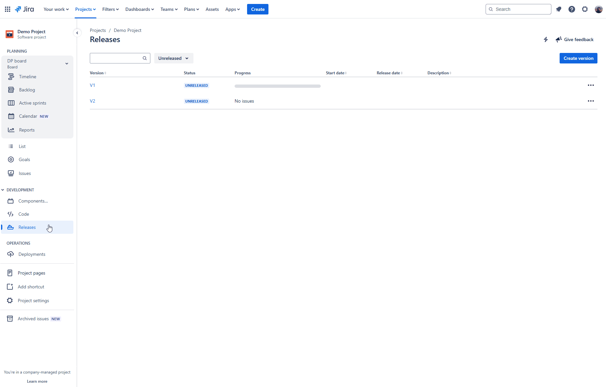This screenshot has width=606, height=387.
Task: Open Project settings from the sidebar
Action: point(33,300)
